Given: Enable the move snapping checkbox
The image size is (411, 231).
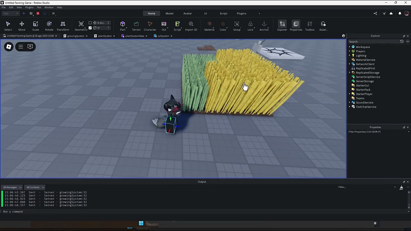Looking at the screenshot, I should 90,23.
